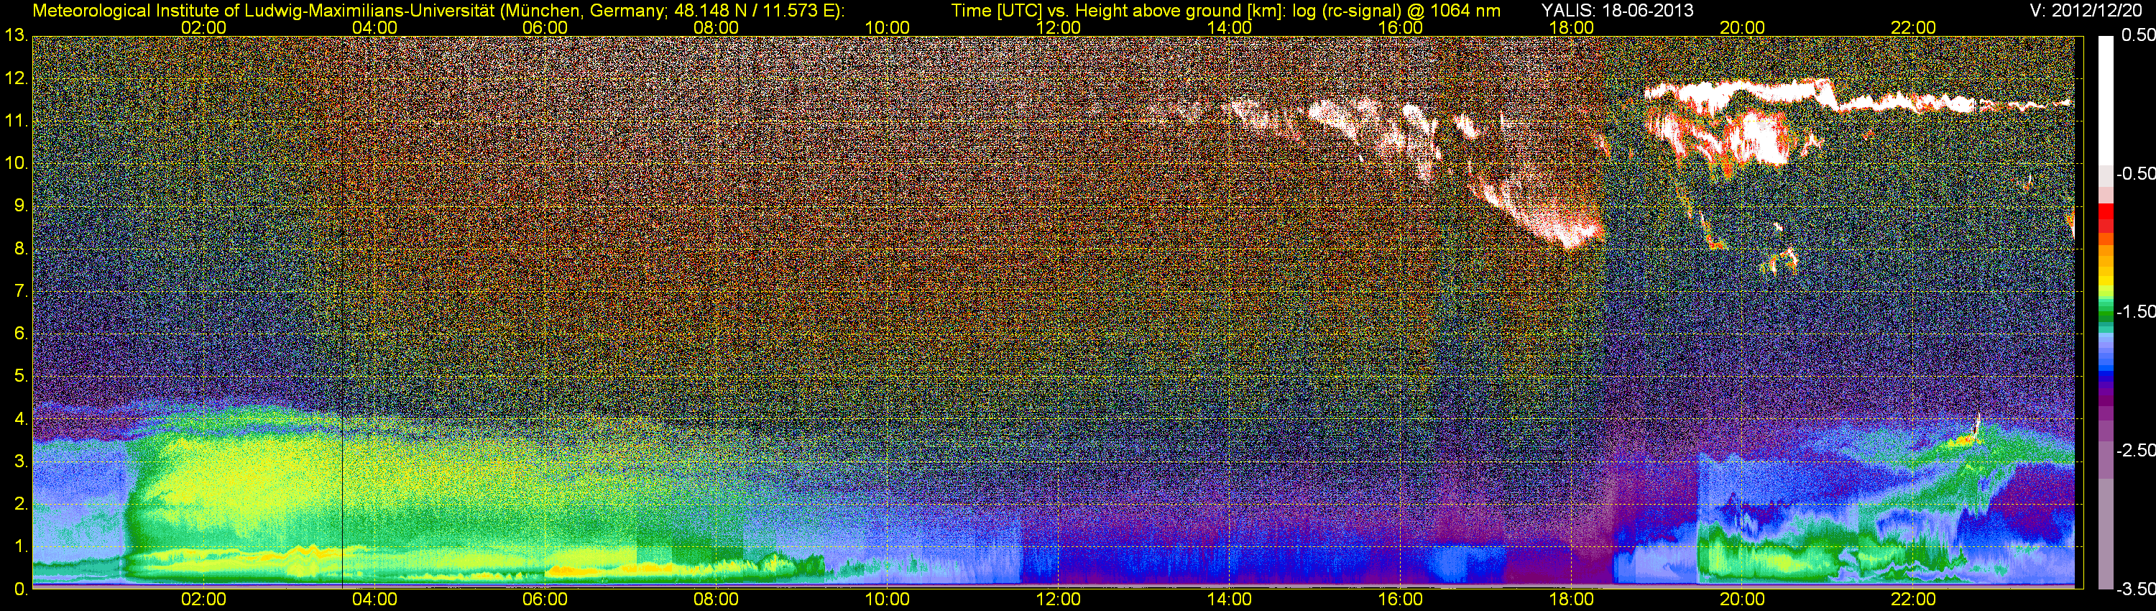This screenshot has height=611, width=2156.
Task: Click the München coordinates text 48.148 N / 11.573 E
Action: (755, 10)
